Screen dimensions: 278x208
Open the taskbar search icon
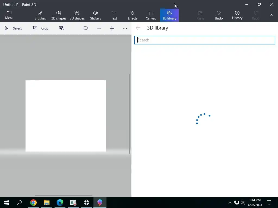tap(20, 202)
